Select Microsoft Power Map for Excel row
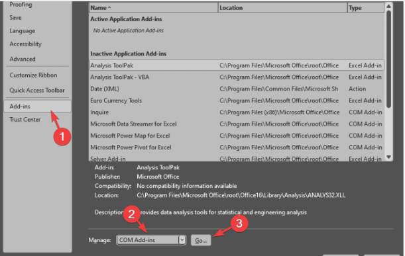The width and height of the screenshot is (405, 256). [237, 136]
